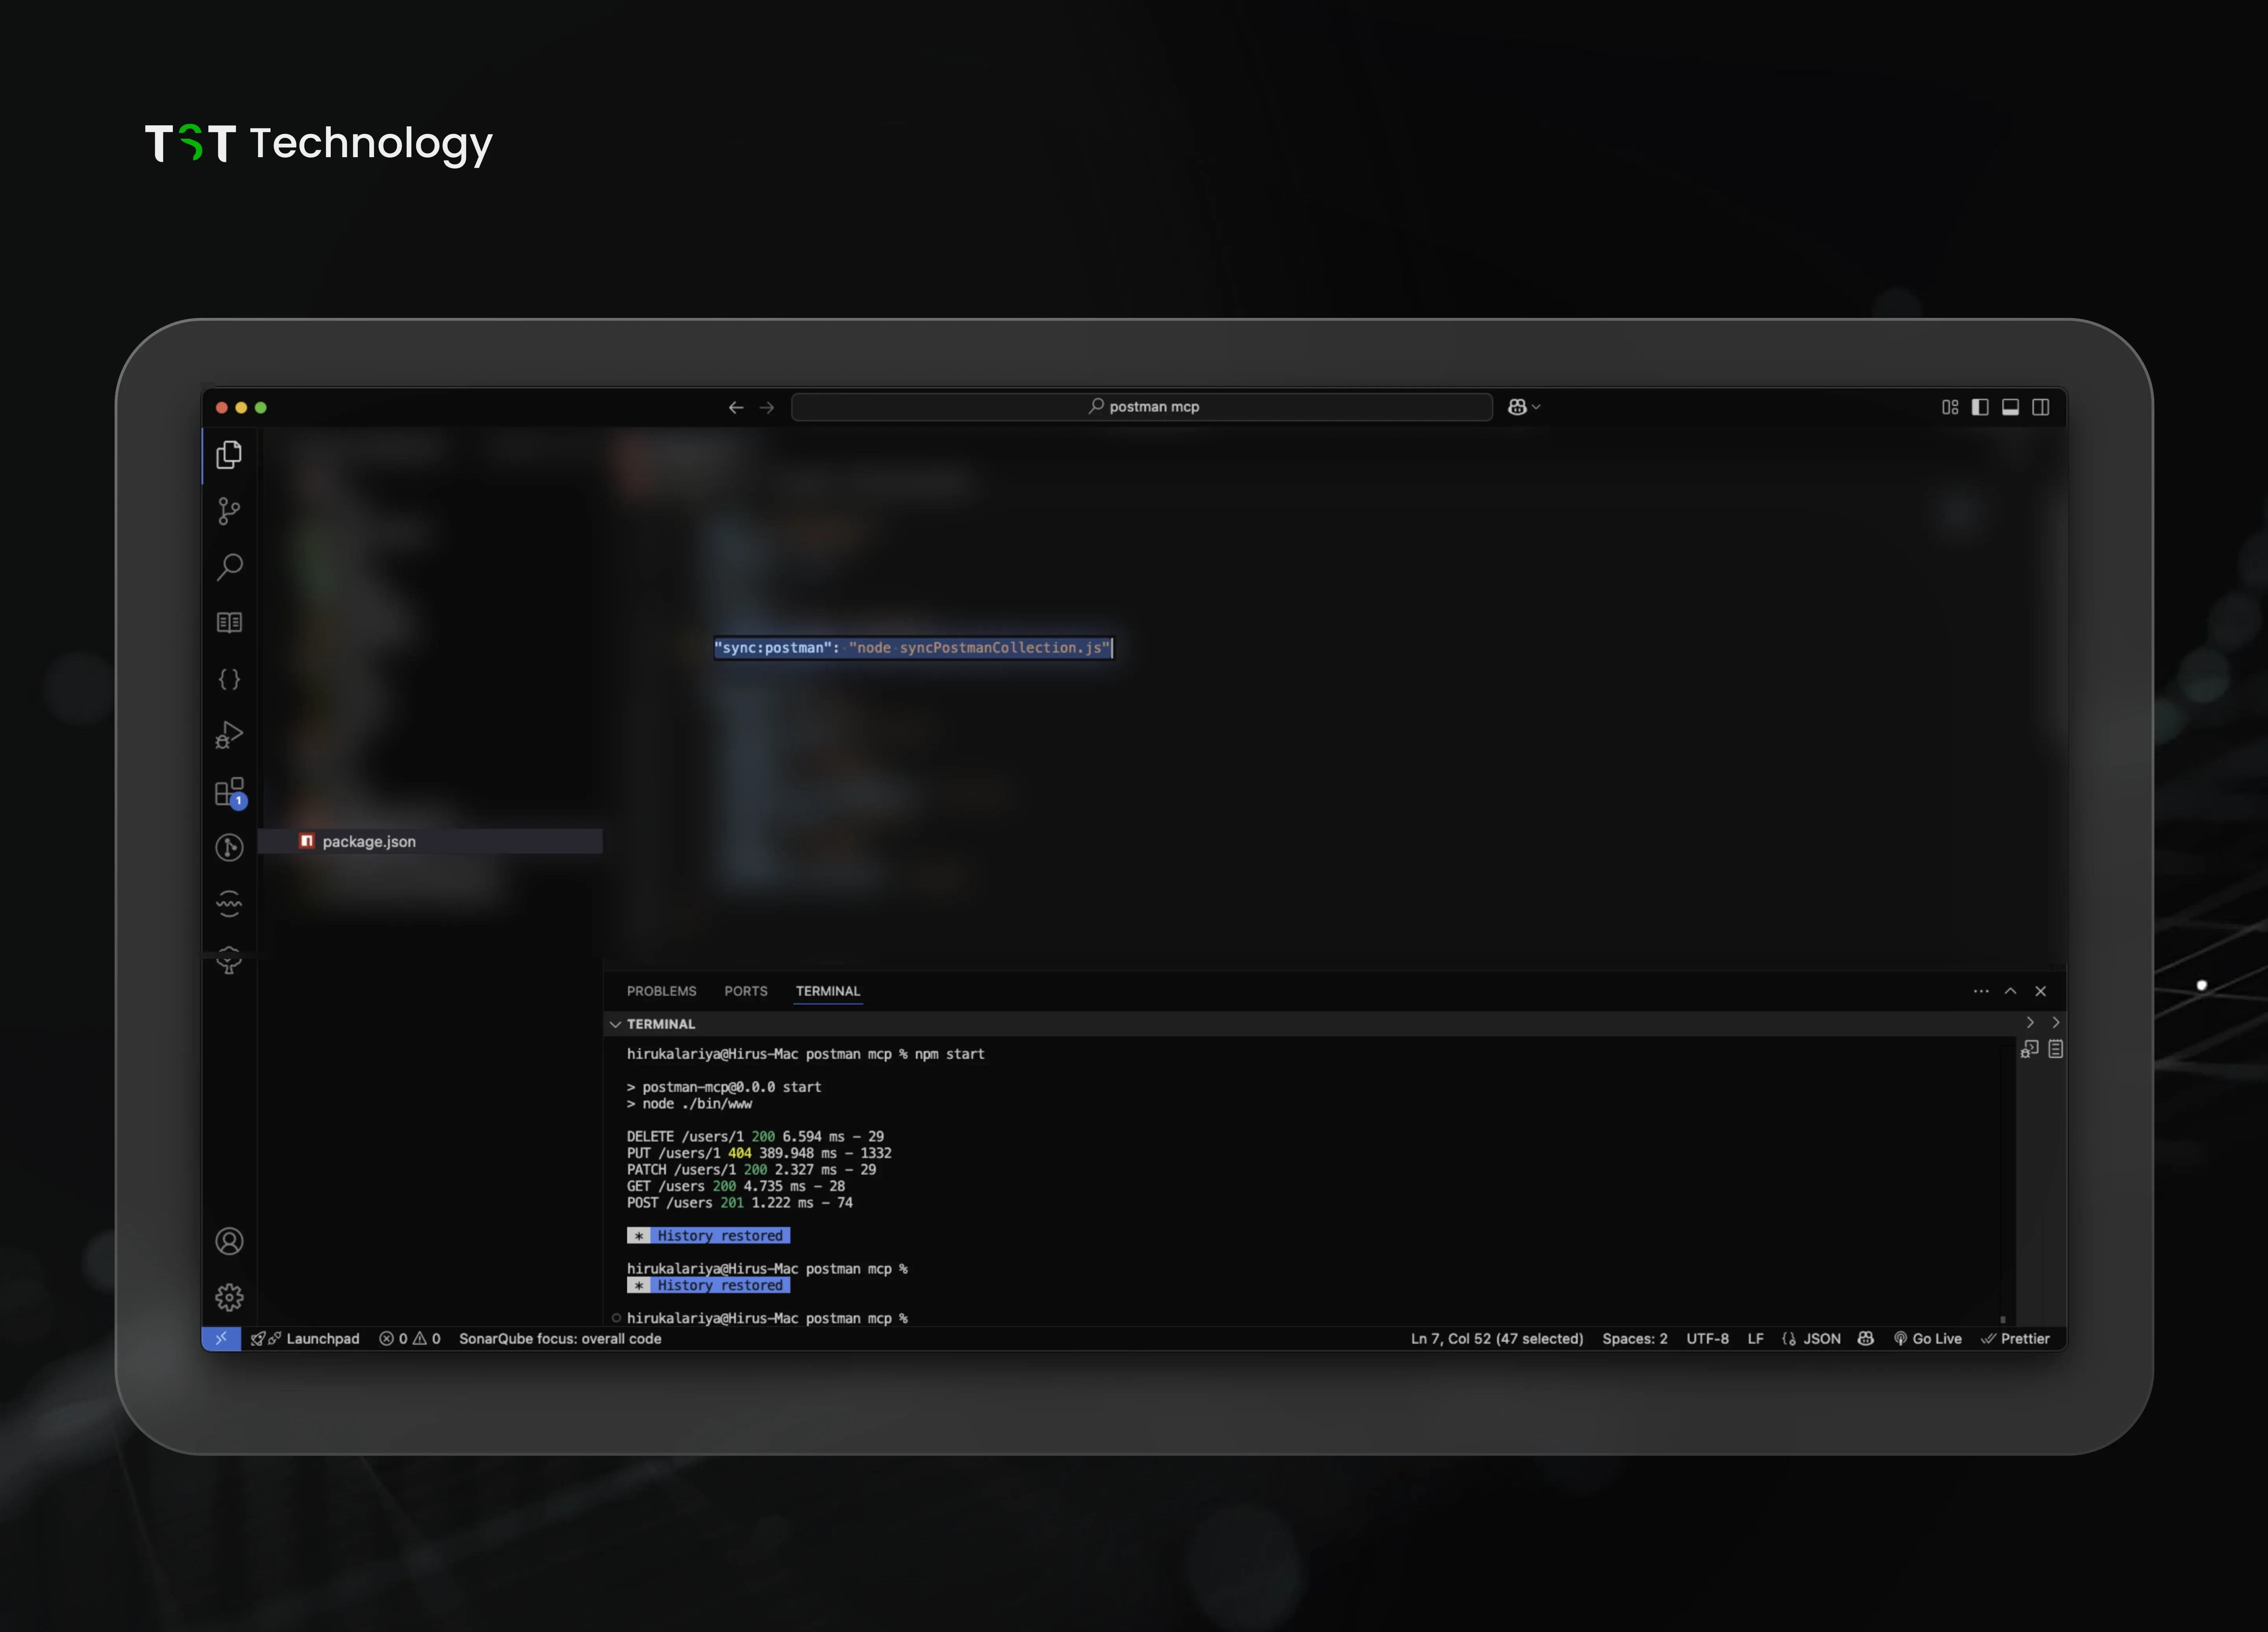Image resolution: width=2268 pixels, height=1632 pixels.
Task: Open the git graph circular icon view
Action: pos(229,848)
